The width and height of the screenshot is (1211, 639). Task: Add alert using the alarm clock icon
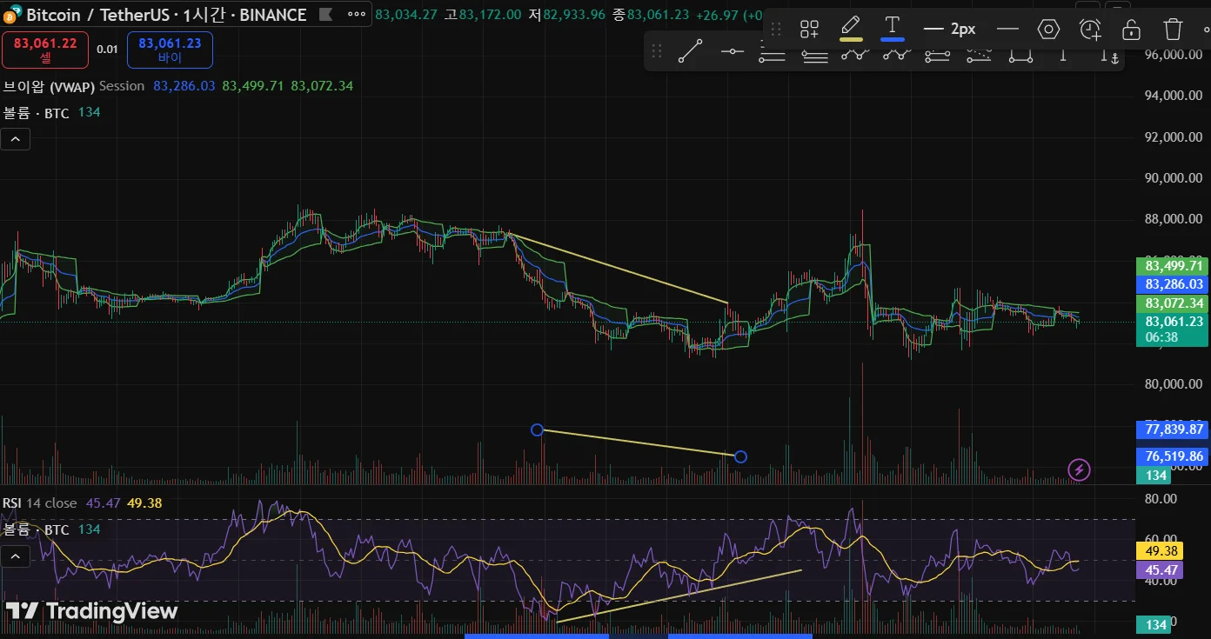[x=1090, y=29]
